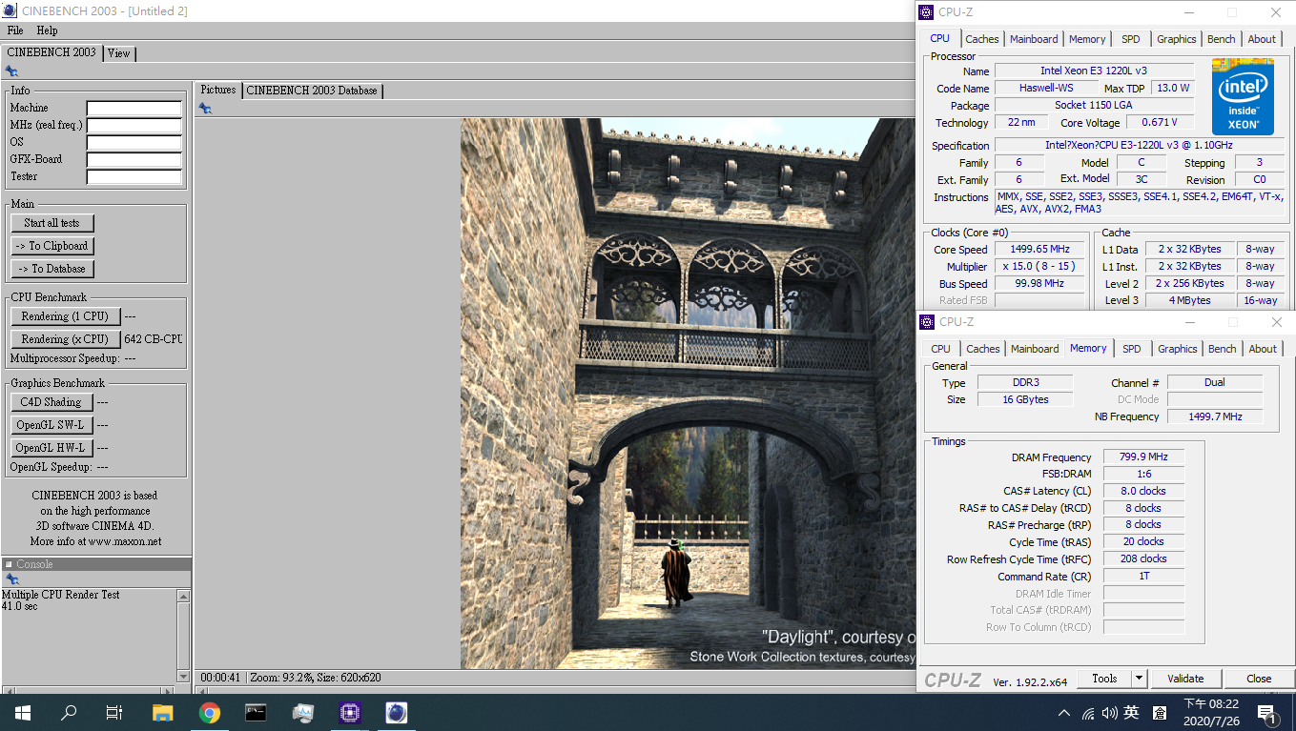
Task: Click the OS input field
Action: 134,142
